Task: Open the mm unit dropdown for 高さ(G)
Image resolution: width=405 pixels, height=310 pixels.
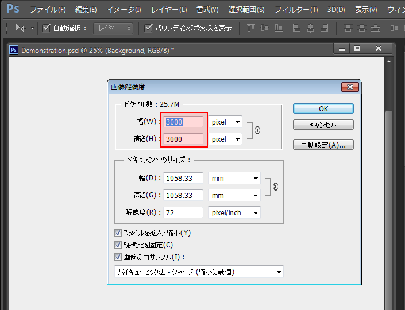Action: (234, 195)
